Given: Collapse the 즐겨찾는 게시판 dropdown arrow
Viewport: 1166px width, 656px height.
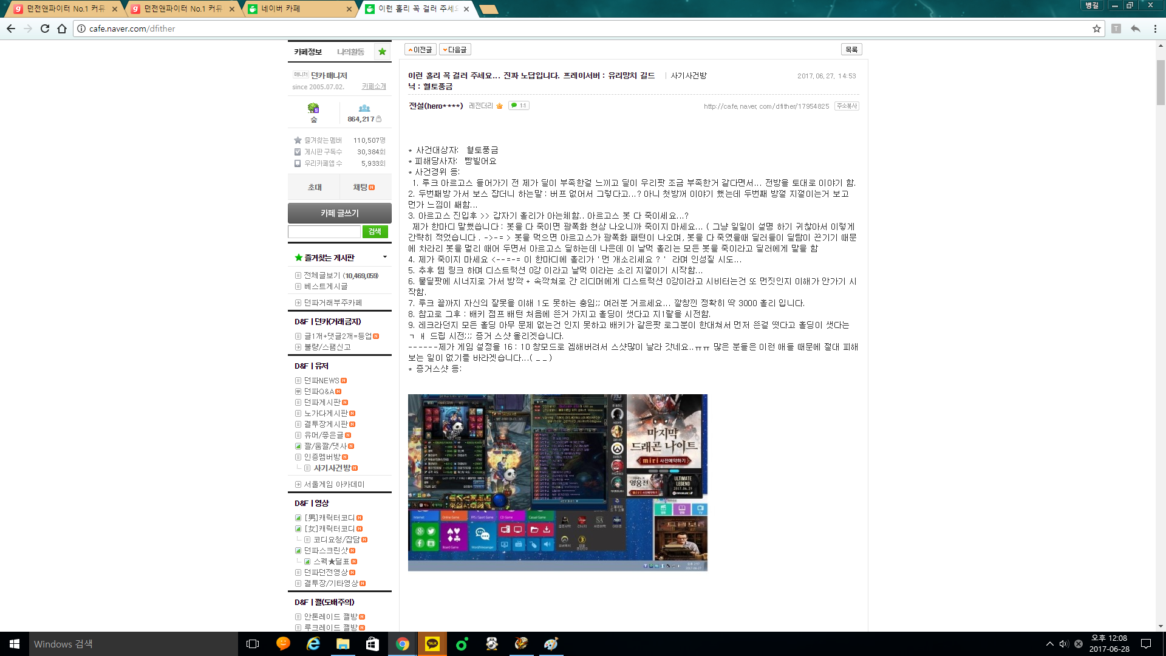Looking at the screenshot, I should tap(385, 258).
